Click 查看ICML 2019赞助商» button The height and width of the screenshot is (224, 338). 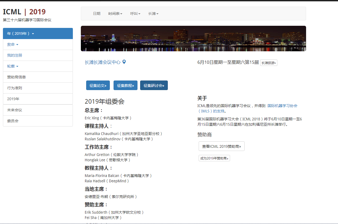tap(222, 146)
